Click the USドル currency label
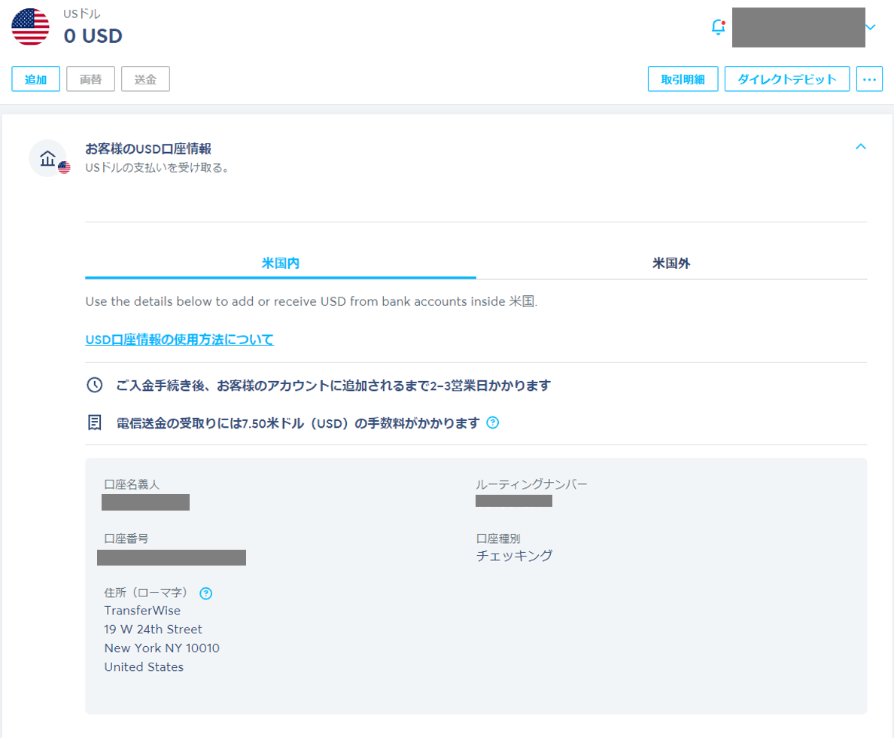 [x=82, y=14]
